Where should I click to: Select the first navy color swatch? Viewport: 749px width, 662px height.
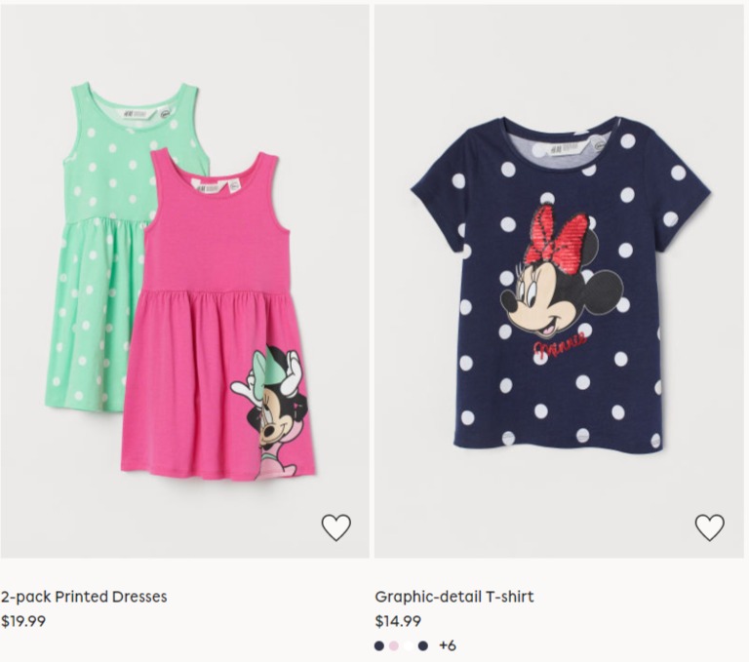(379, 646)
